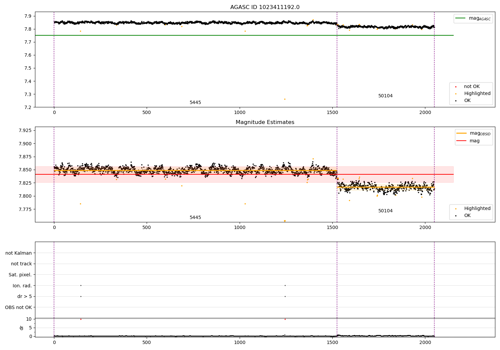Click y-axis tick '7.9' in top plot
Image resolution: width=500 pixels, height=350 pixels.
coord(28,16)
